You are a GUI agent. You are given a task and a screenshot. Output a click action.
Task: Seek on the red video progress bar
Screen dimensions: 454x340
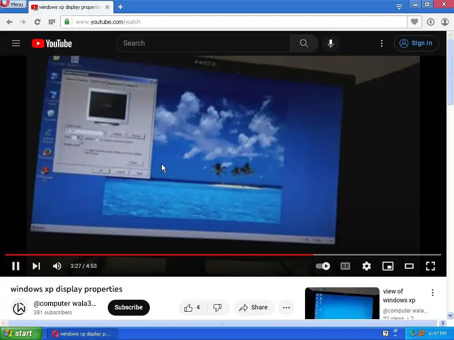[223, 255]
